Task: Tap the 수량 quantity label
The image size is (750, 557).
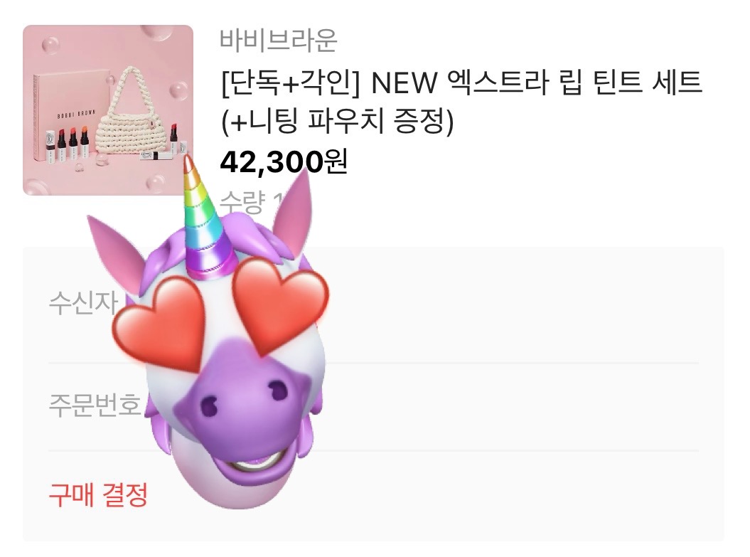Action: (242, 203)
